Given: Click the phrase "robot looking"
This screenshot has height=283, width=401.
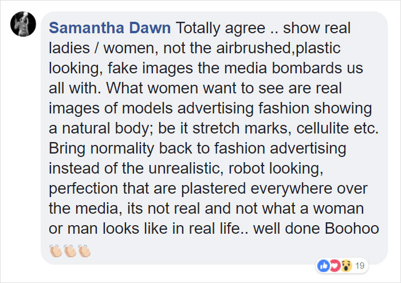Looking at the screenshot, I should (x=250, y=168).
